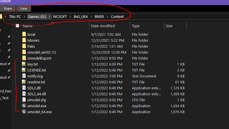This screenshot has width=229, height=129.
Task: Expand the chevron before This PC
Action: click(5, 16)
